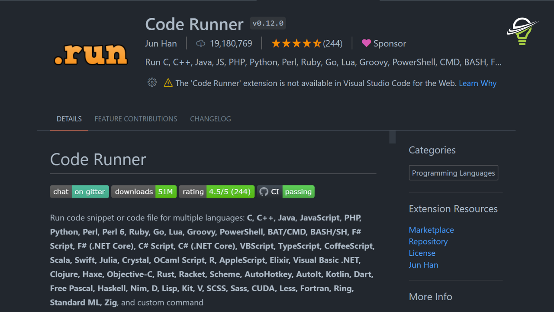Open the Repository link
The image size is (554, 312).
tap(428, 241)
